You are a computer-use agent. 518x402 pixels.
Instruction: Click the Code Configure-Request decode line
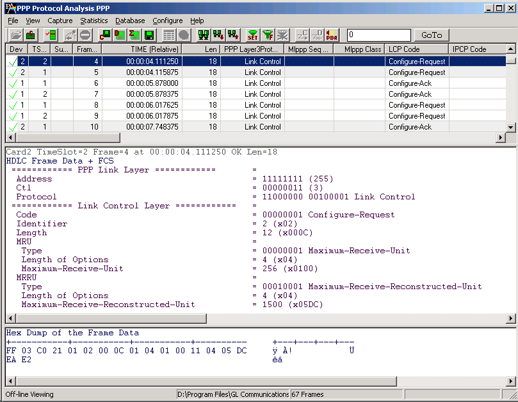[x=206, y=215]
